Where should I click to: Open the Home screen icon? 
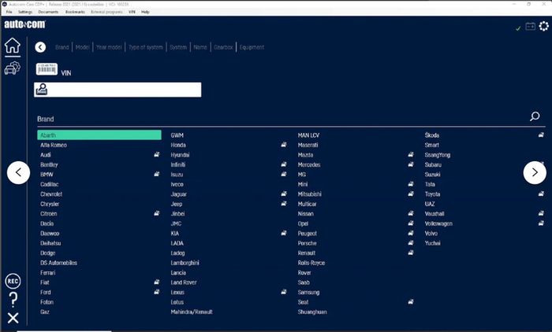click(13, 46)
